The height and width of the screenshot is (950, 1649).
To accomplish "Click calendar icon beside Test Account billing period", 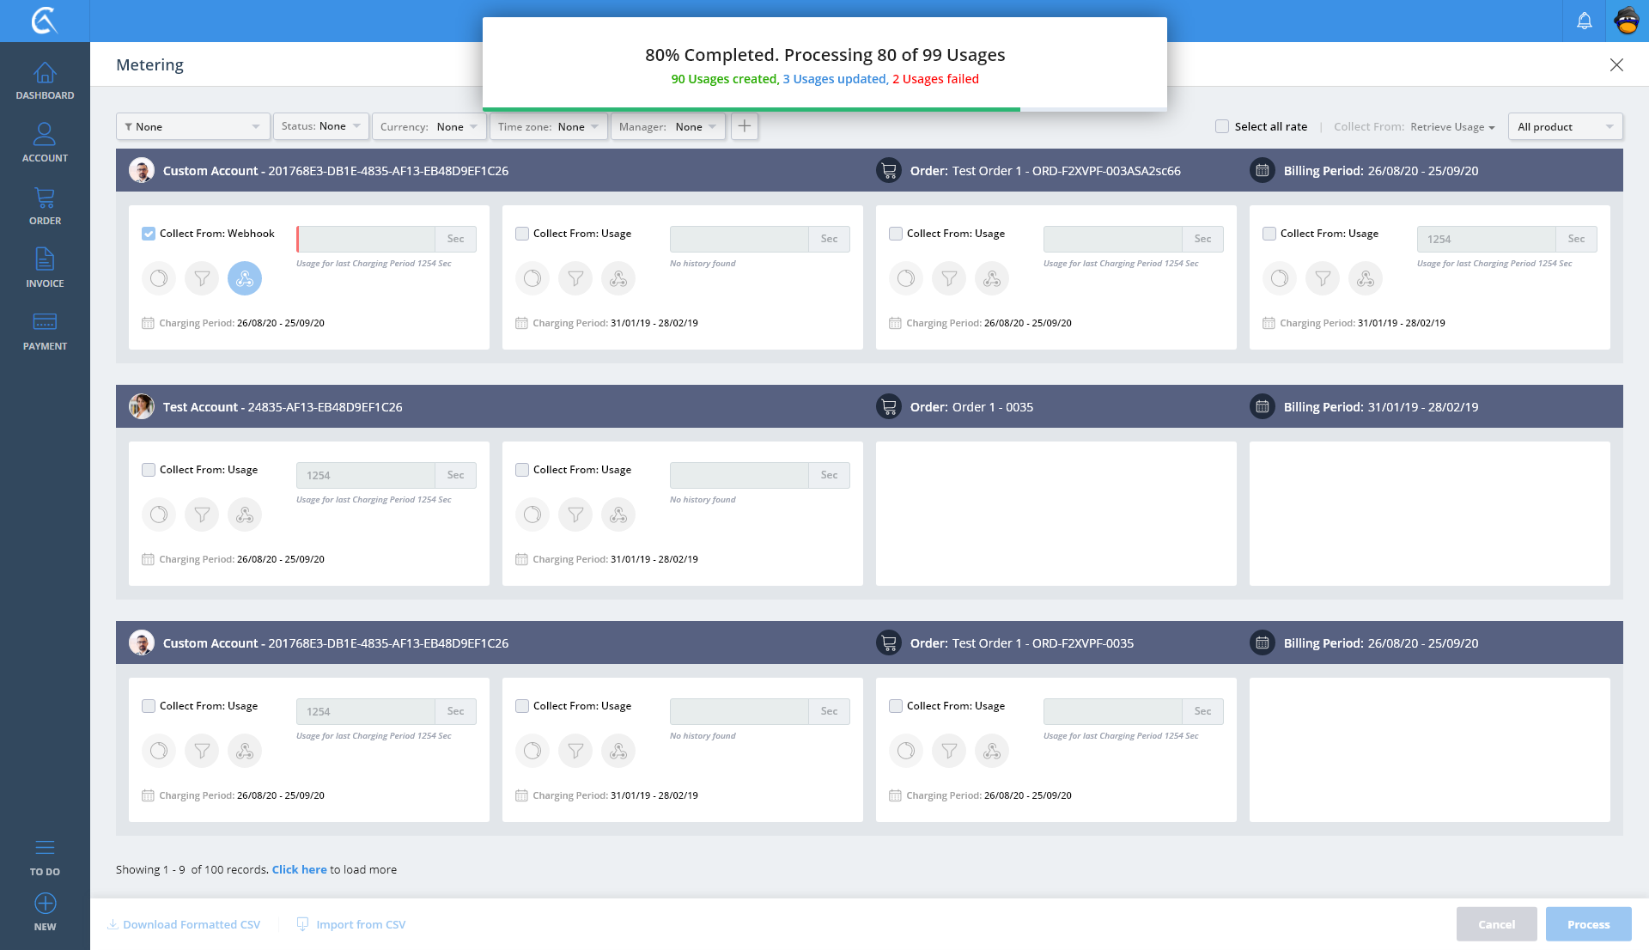I will [x=1262, y=407].
